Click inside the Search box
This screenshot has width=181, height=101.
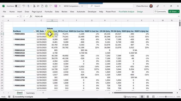[110, 6]
